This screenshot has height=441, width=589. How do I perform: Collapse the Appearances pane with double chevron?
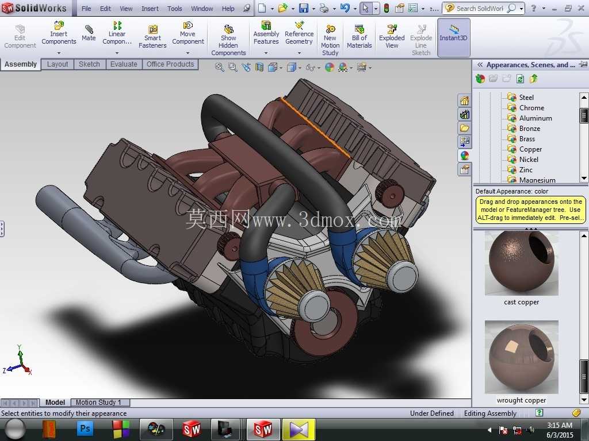[x=480, y=65]
